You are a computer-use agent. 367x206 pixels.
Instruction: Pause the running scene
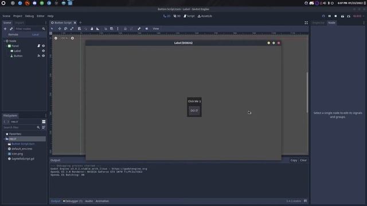click(x=329, y=16)
